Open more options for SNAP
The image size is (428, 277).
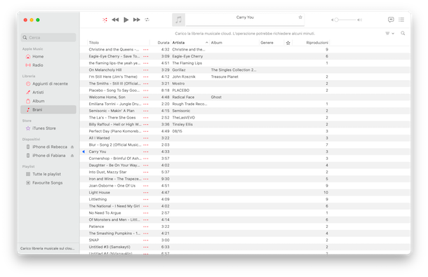pos(146,241)
